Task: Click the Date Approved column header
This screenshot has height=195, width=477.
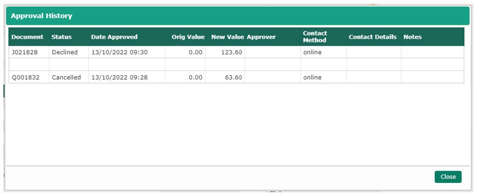Action: [114, 37]
